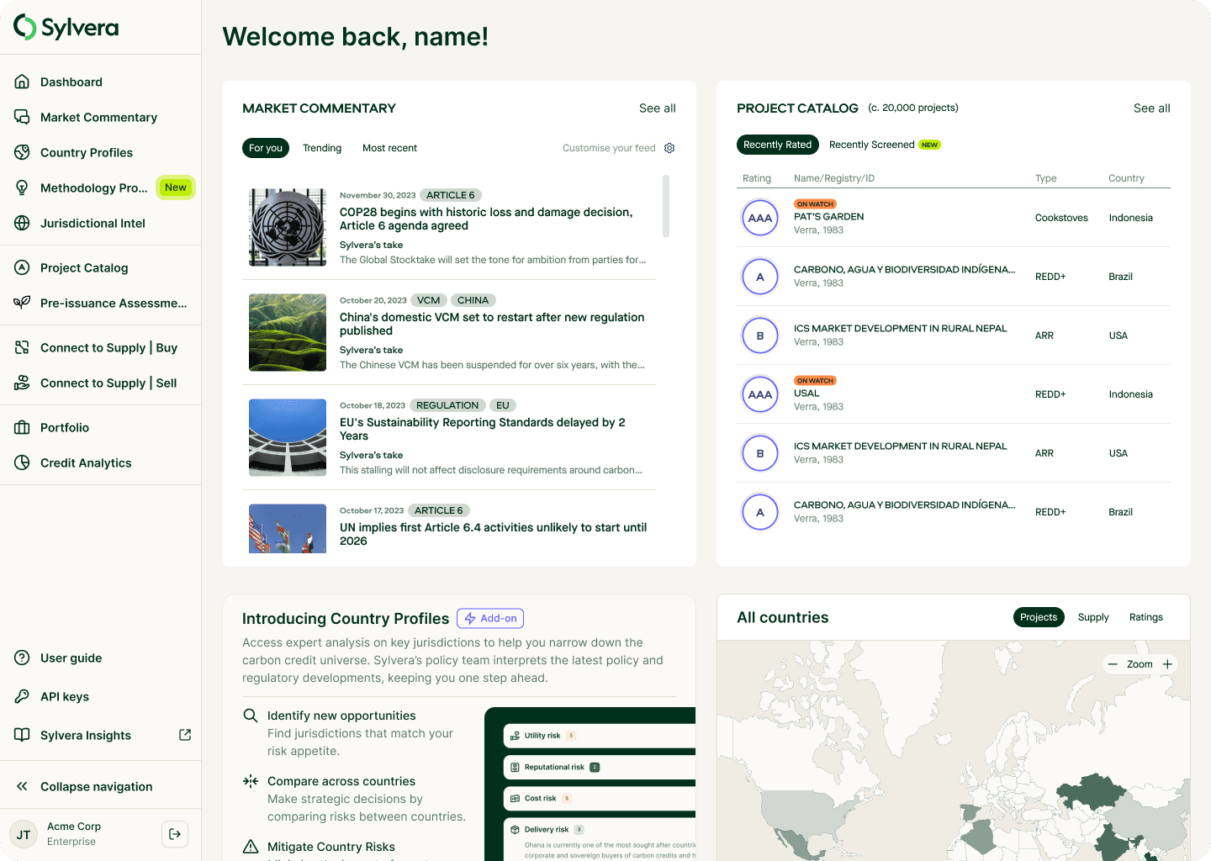Click AAA rating badge for USAL

[x=760, y=394]
